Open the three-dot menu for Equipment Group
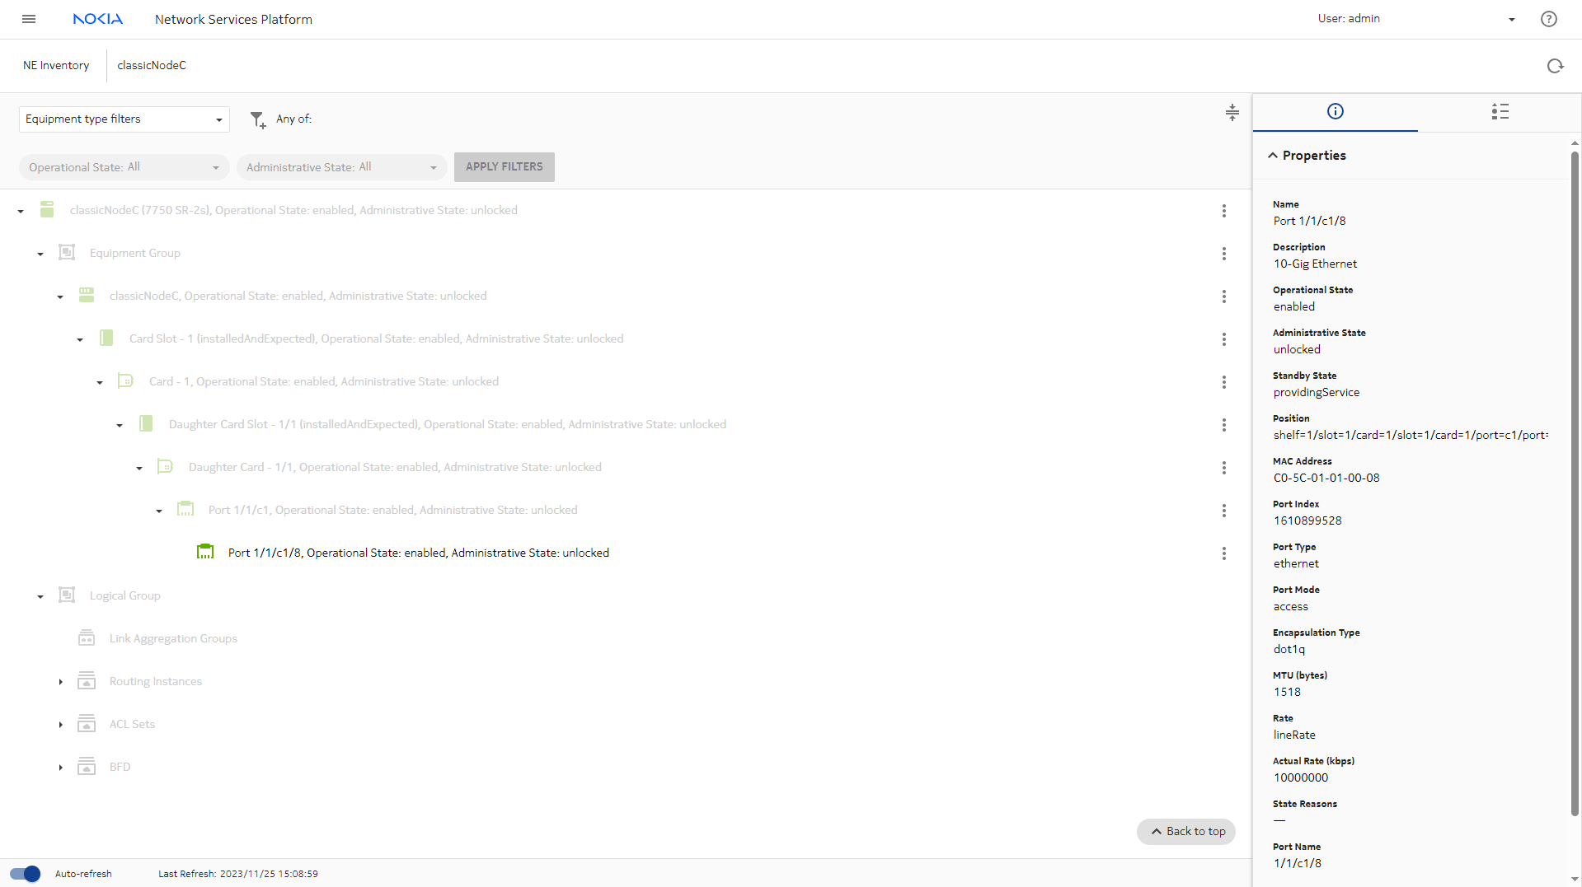 [1223, 254]
